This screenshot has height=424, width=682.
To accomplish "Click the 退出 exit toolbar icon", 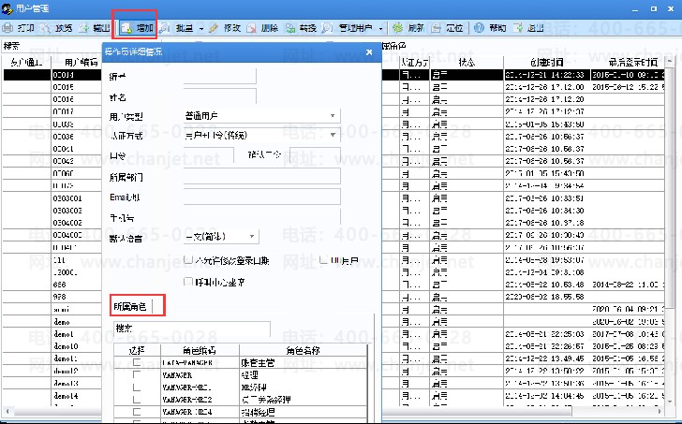I will (517, 28).
